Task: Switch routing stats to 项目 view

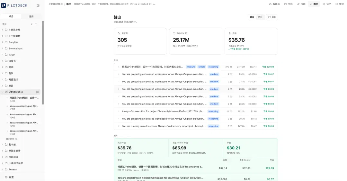Action: tap(252, 17)
